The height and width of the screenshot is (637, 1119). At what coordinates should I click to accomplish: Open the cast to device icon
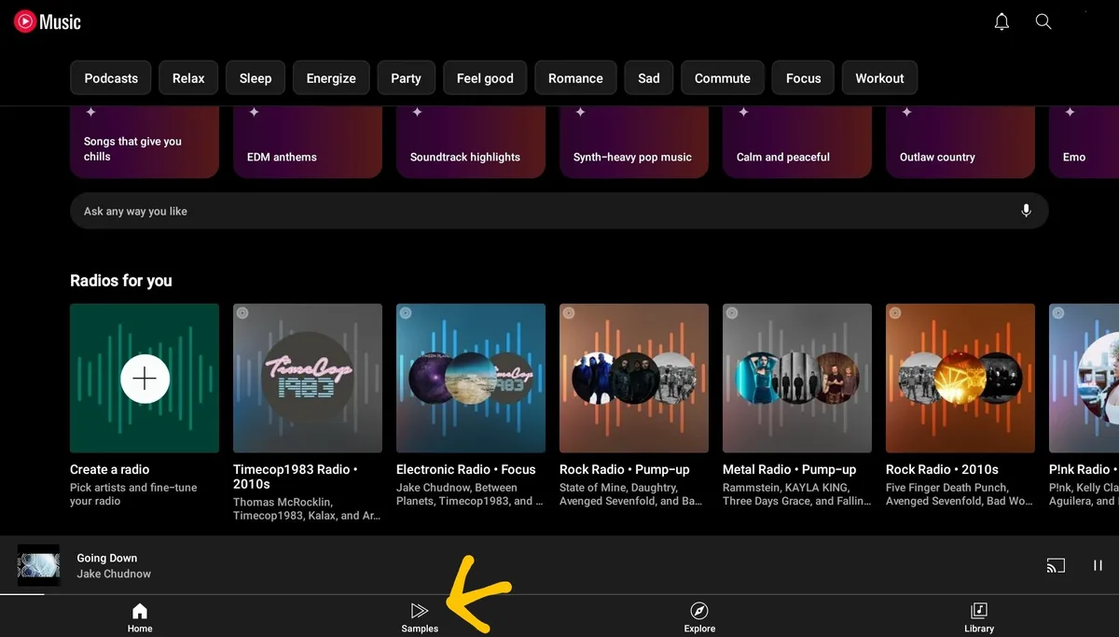point(1056,565)
